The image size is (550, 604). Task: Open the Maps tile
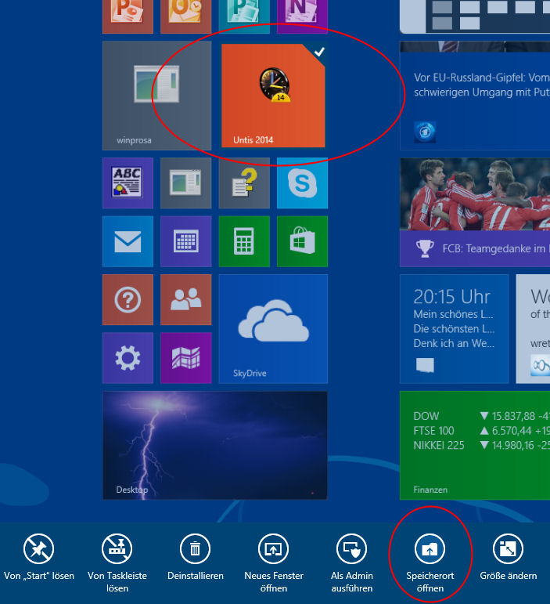click(x=186, y=358)
